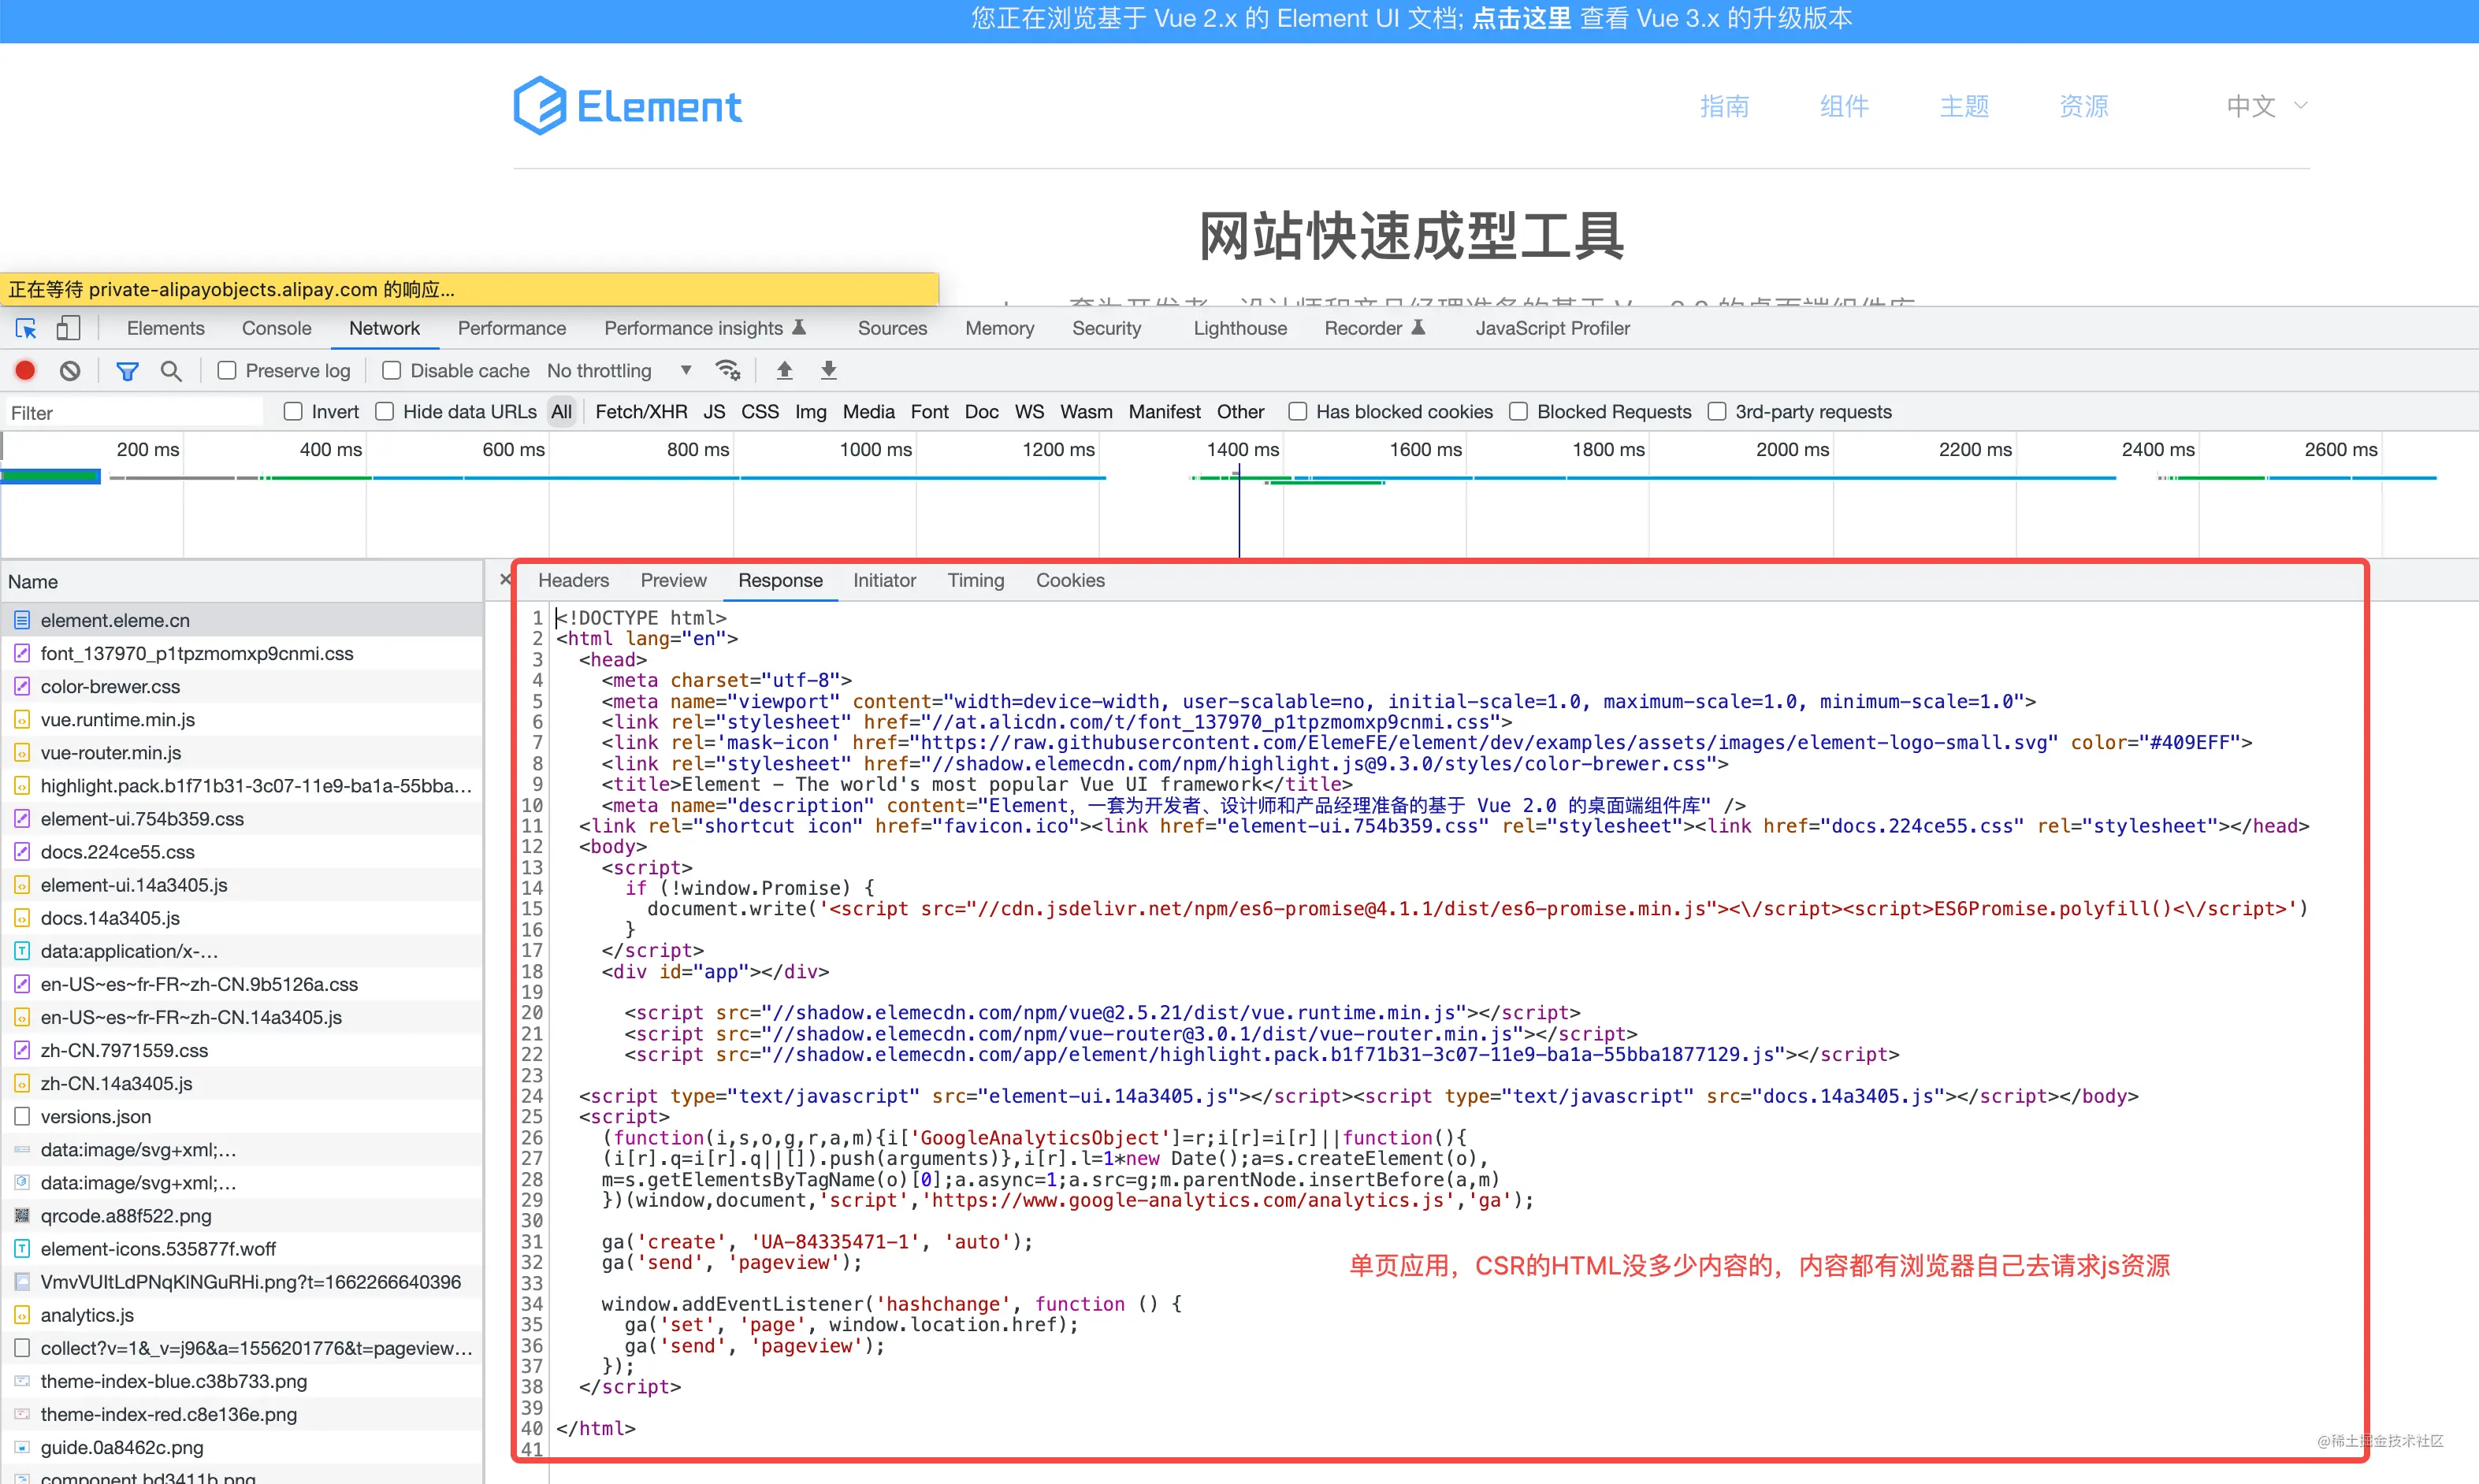Open network search magnifier icon
This screenshot has height=1484, width=2479.
tap(171, 371)
